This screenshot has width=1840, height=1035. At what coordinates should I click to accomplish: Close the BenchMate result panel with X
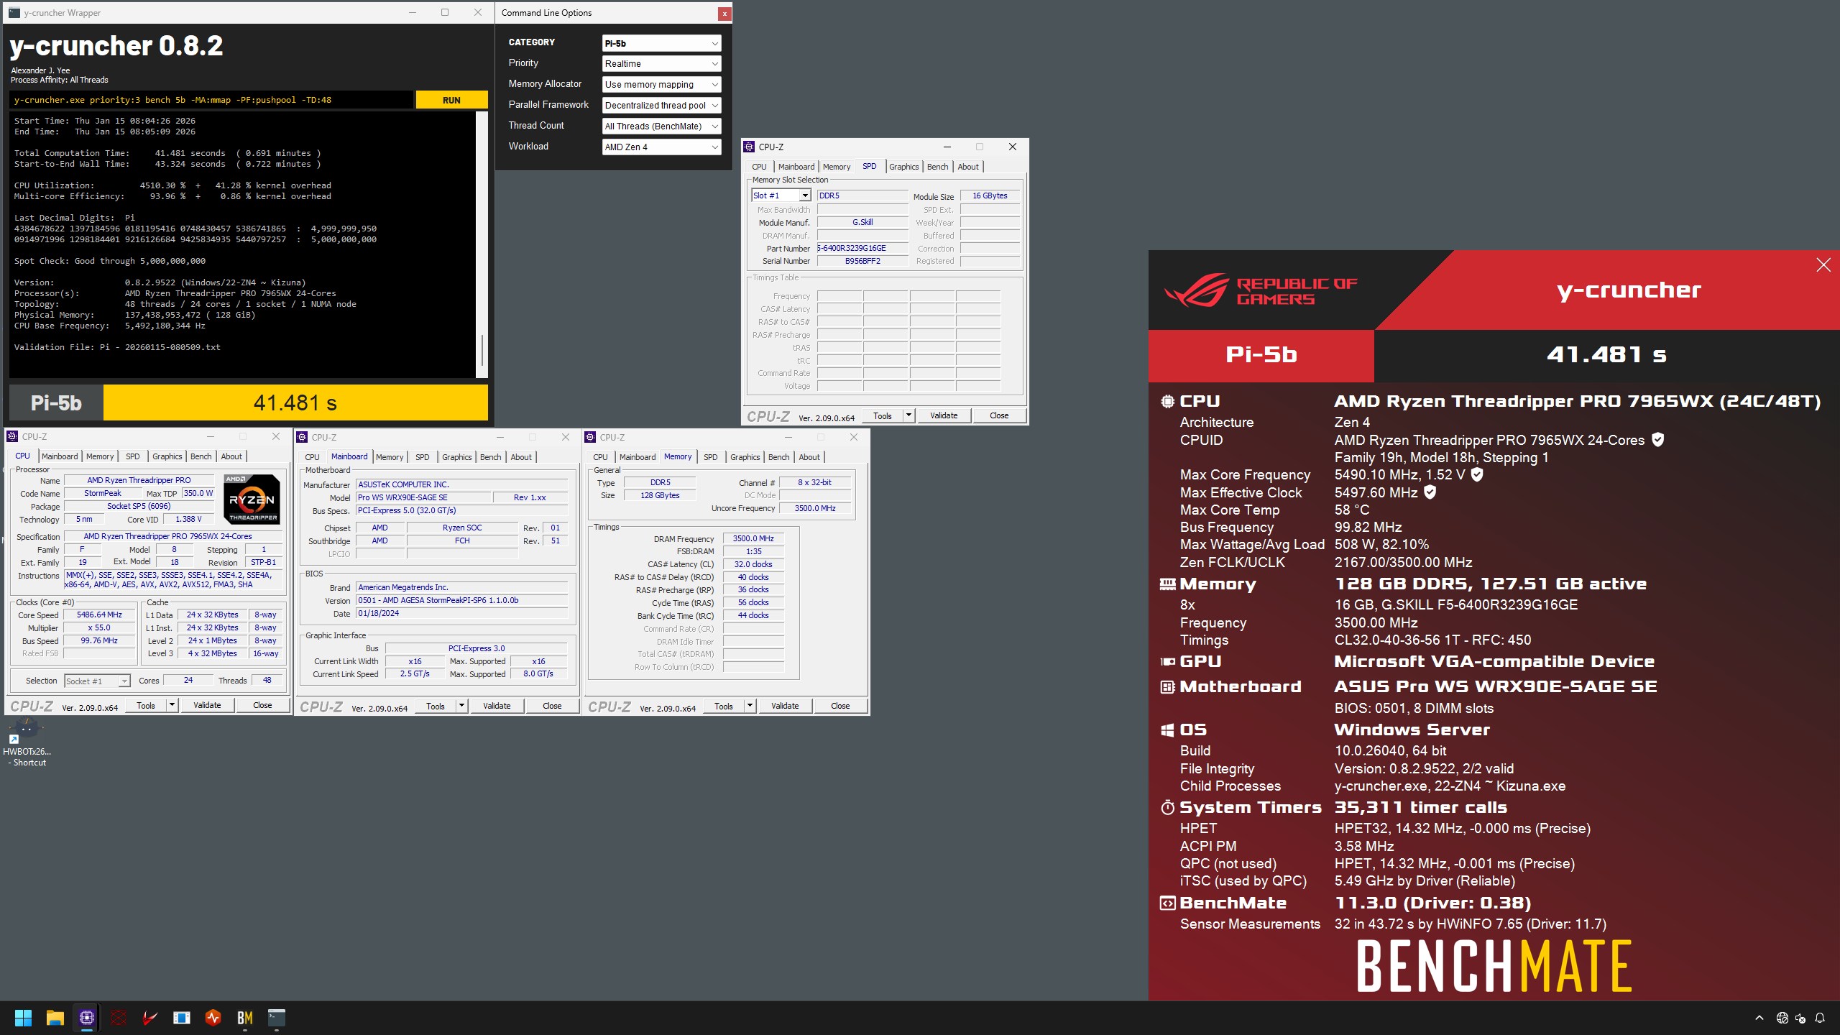(x=1823, y=265)
